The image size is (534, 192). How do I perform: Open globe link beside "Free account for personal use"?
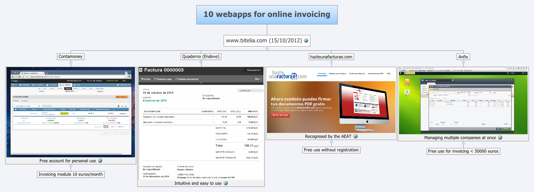click(x=100, y=161)
